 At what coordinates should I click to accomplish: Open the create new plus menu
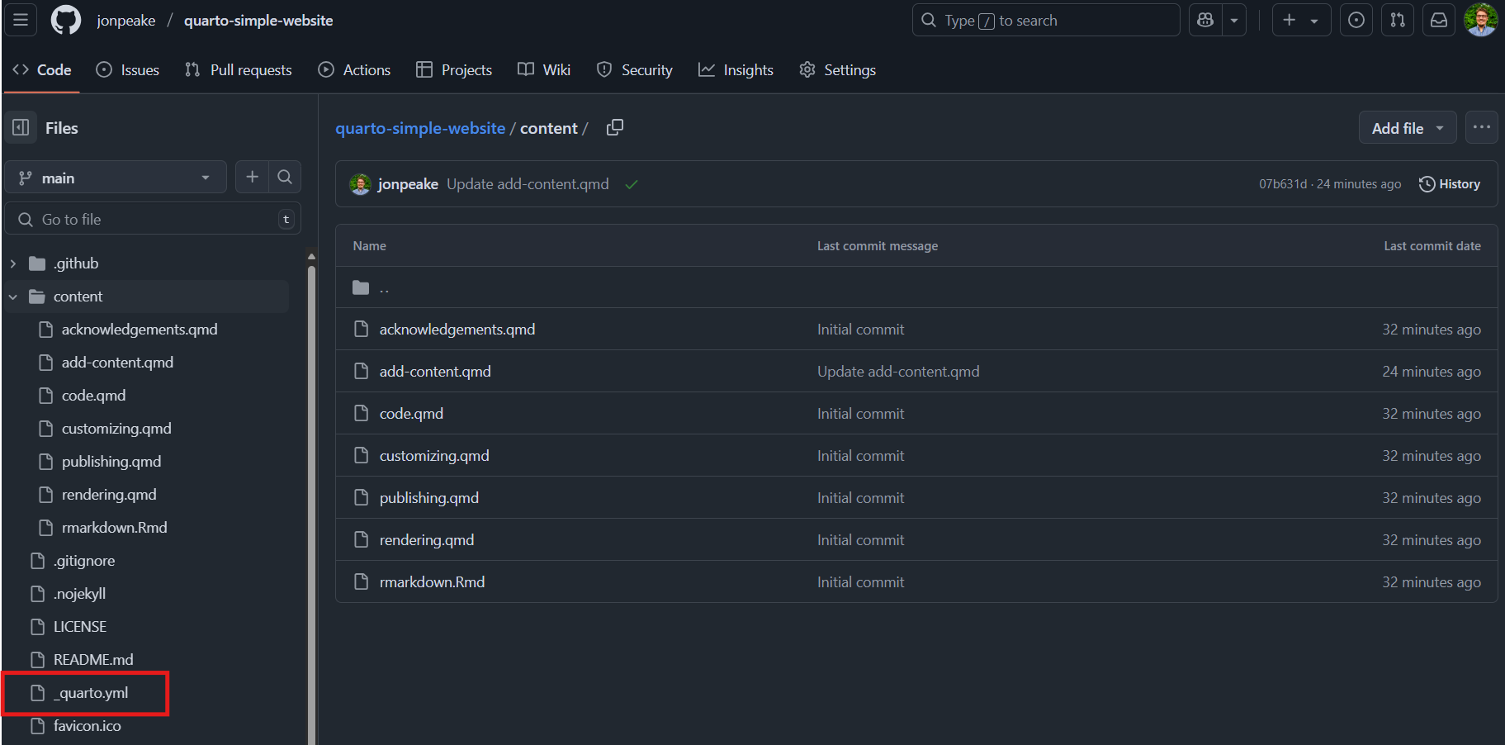coord(1301,20)
